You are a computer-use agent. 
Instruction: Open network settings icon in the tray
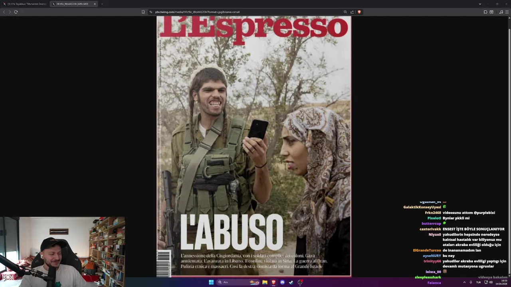point(485,282)
